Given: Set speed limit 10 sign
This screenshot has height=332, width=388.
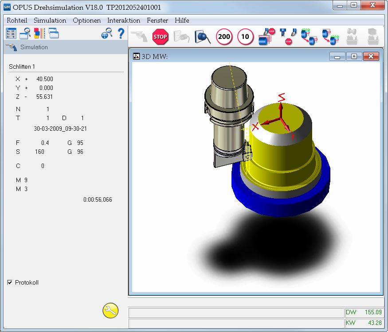Looking at the screenshot, I should (245, 37).
